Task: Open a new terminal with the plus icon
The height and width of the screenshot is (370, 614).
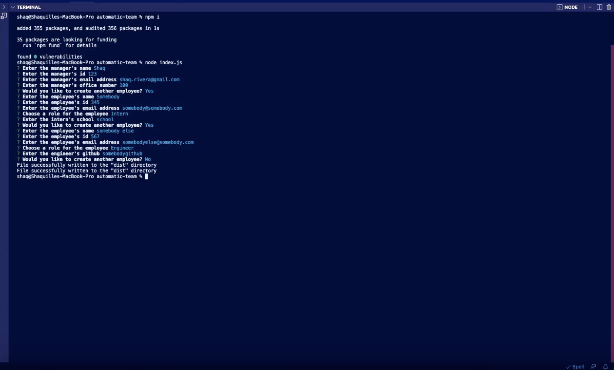Action: pyautogui.click(x=584, y=7)
